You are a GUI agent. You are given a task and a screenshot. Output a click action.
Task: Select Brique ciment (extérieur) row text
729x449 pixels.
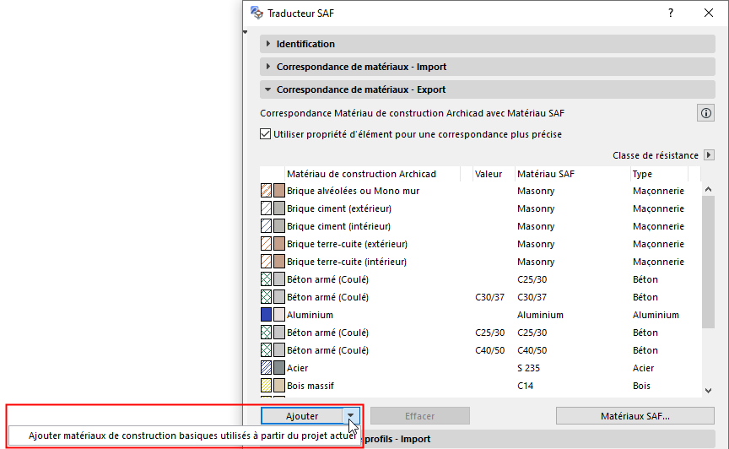click(339, 208)
